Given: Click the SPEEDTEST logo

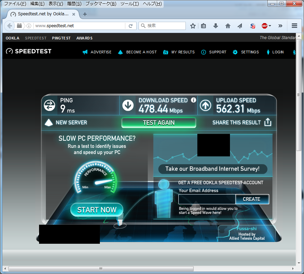Looking at the screenshot, I should click(x=29, y=51).
